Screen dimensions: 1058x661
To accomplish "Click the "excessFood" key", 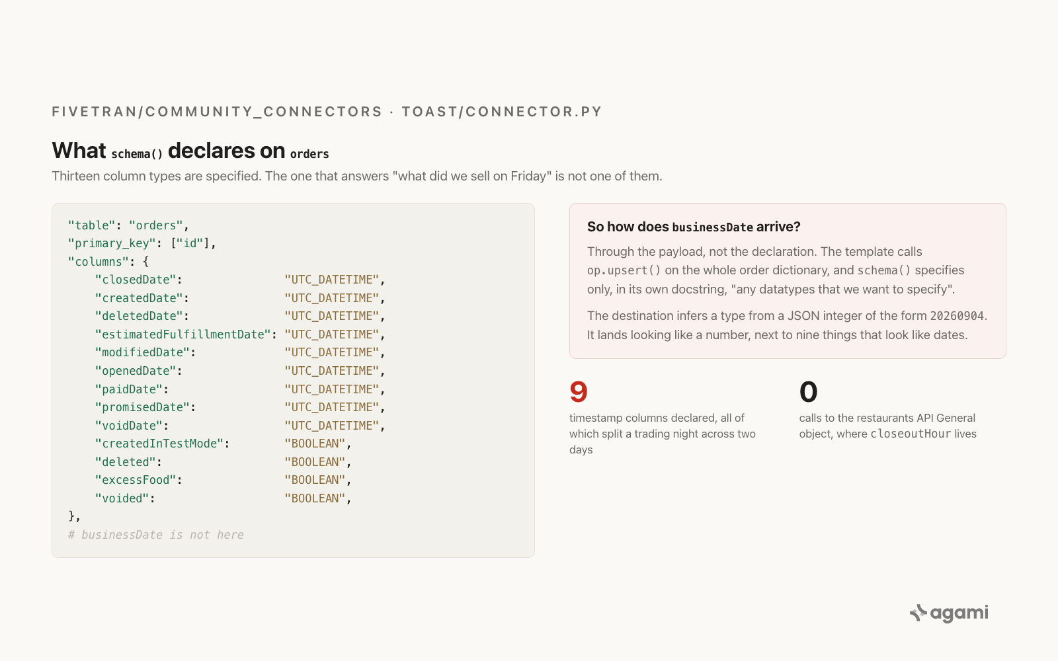I will pyautogui.click(x=136, y=480).
